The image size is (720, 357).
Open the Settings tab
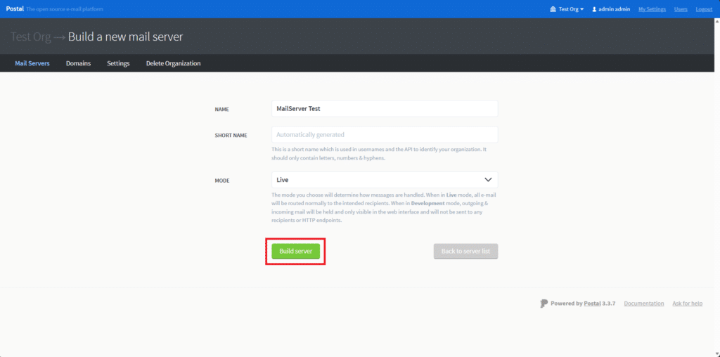(118, 63)
